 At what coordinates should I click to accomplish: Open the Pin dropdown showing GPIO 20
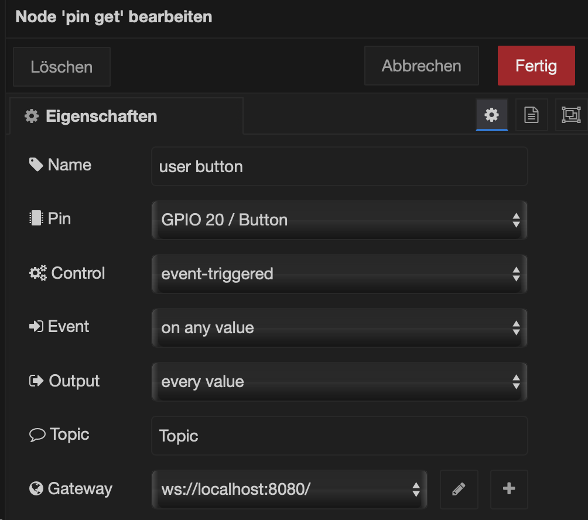(x=339, y=220)
